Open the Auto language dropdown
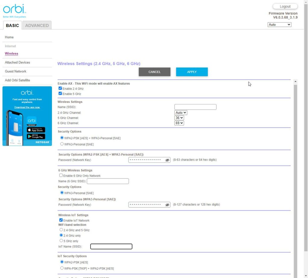 point(279,25)
